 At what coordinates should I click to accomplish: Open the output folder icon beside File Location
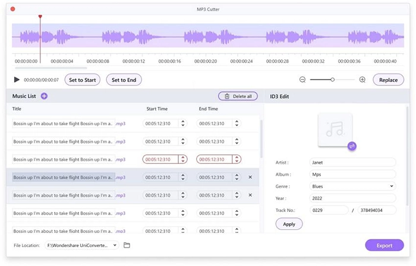point(127,245)
